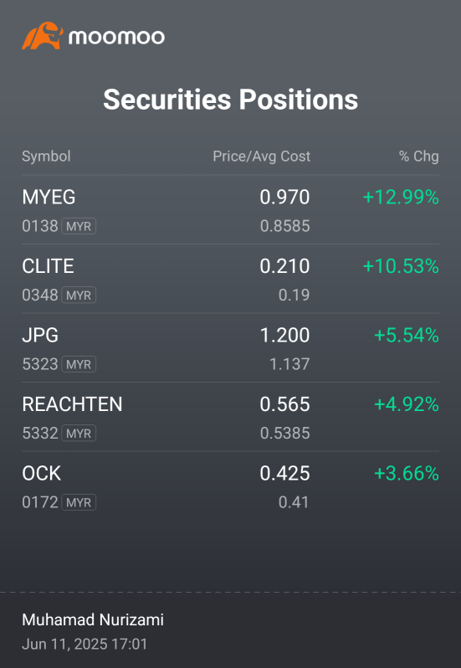Click the MYR badge beside 0172
461x668 pixels.
[79, 502]
